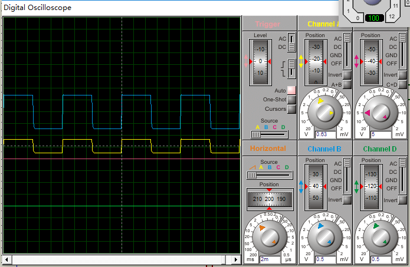Toggle the Auto trigger button
Screen dimensions: 410x267
pos(291,90)
